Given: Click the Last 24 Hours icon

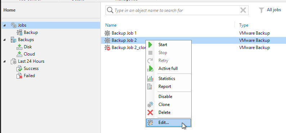Looking at the screenshot, I should click(x=14, y=61).
